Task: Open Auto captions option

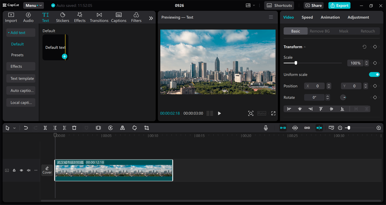Action: pos(21,90)
